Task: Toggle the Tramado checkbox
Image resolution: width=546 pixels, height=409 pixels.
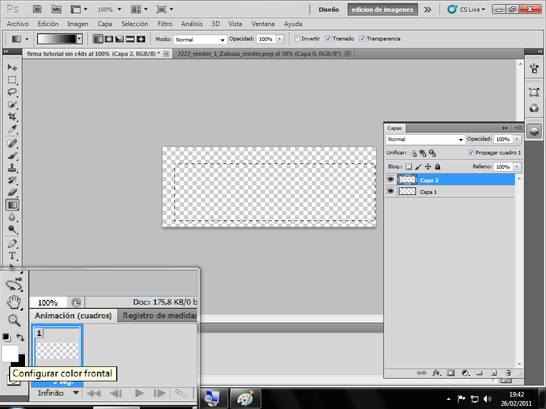Action: (x=328, y=38)
